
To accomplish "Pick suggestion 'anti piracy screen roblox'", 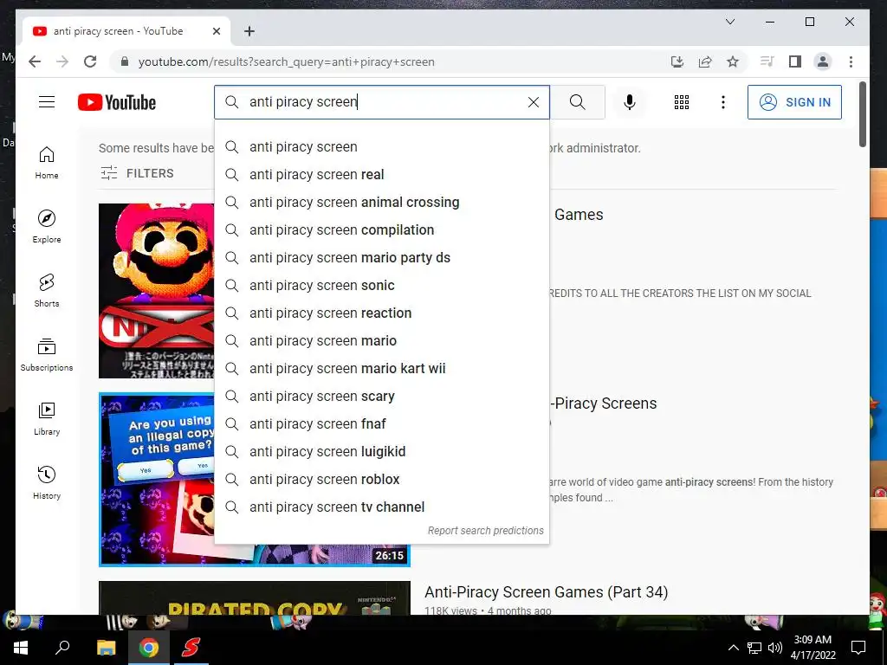I will point(382,479).
